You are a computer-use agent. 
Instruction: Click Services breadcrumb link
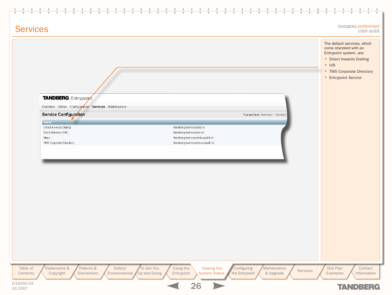[266, 115]
